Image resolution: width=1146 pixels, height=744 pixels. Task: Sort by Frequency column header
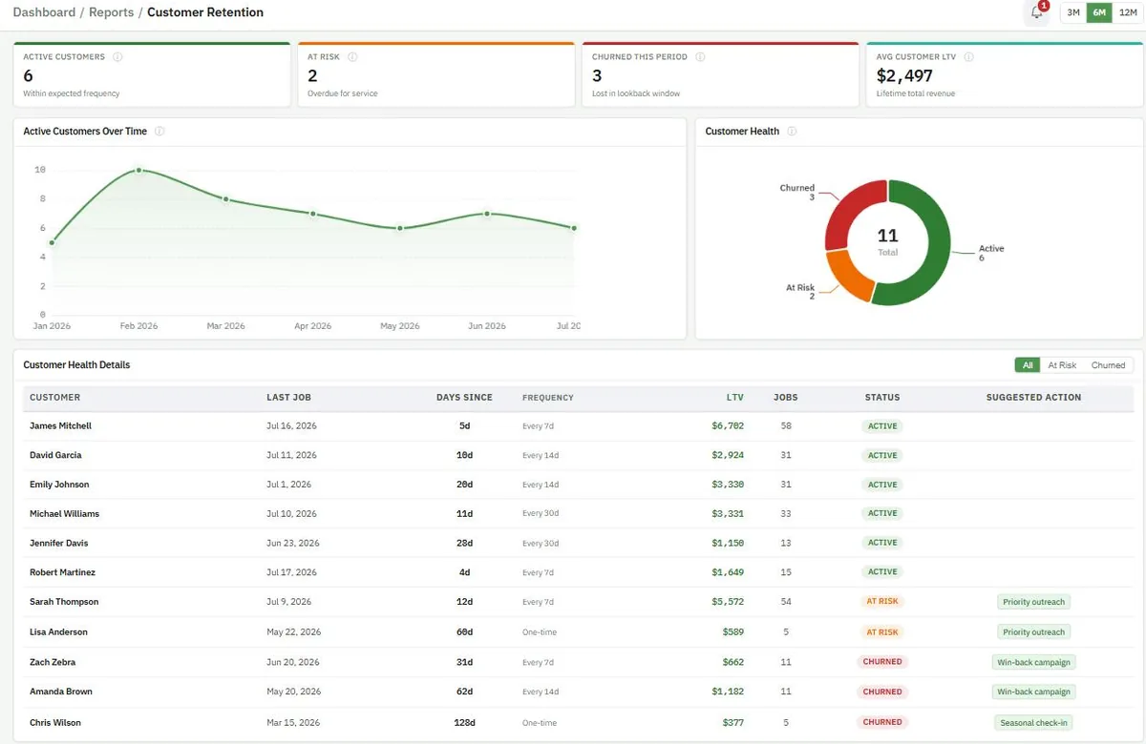tap(548, 398)
